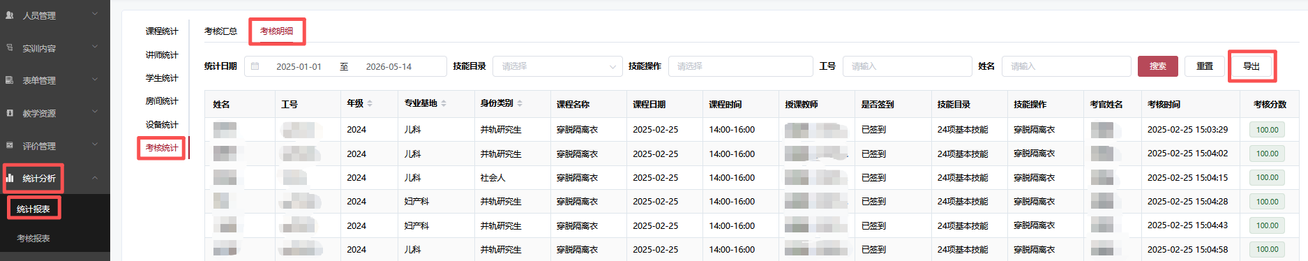Collapse the 统计分析 menu chevron
This screenshot has height=261, width=1308.
pyautogui.click(x=95, y=178)
